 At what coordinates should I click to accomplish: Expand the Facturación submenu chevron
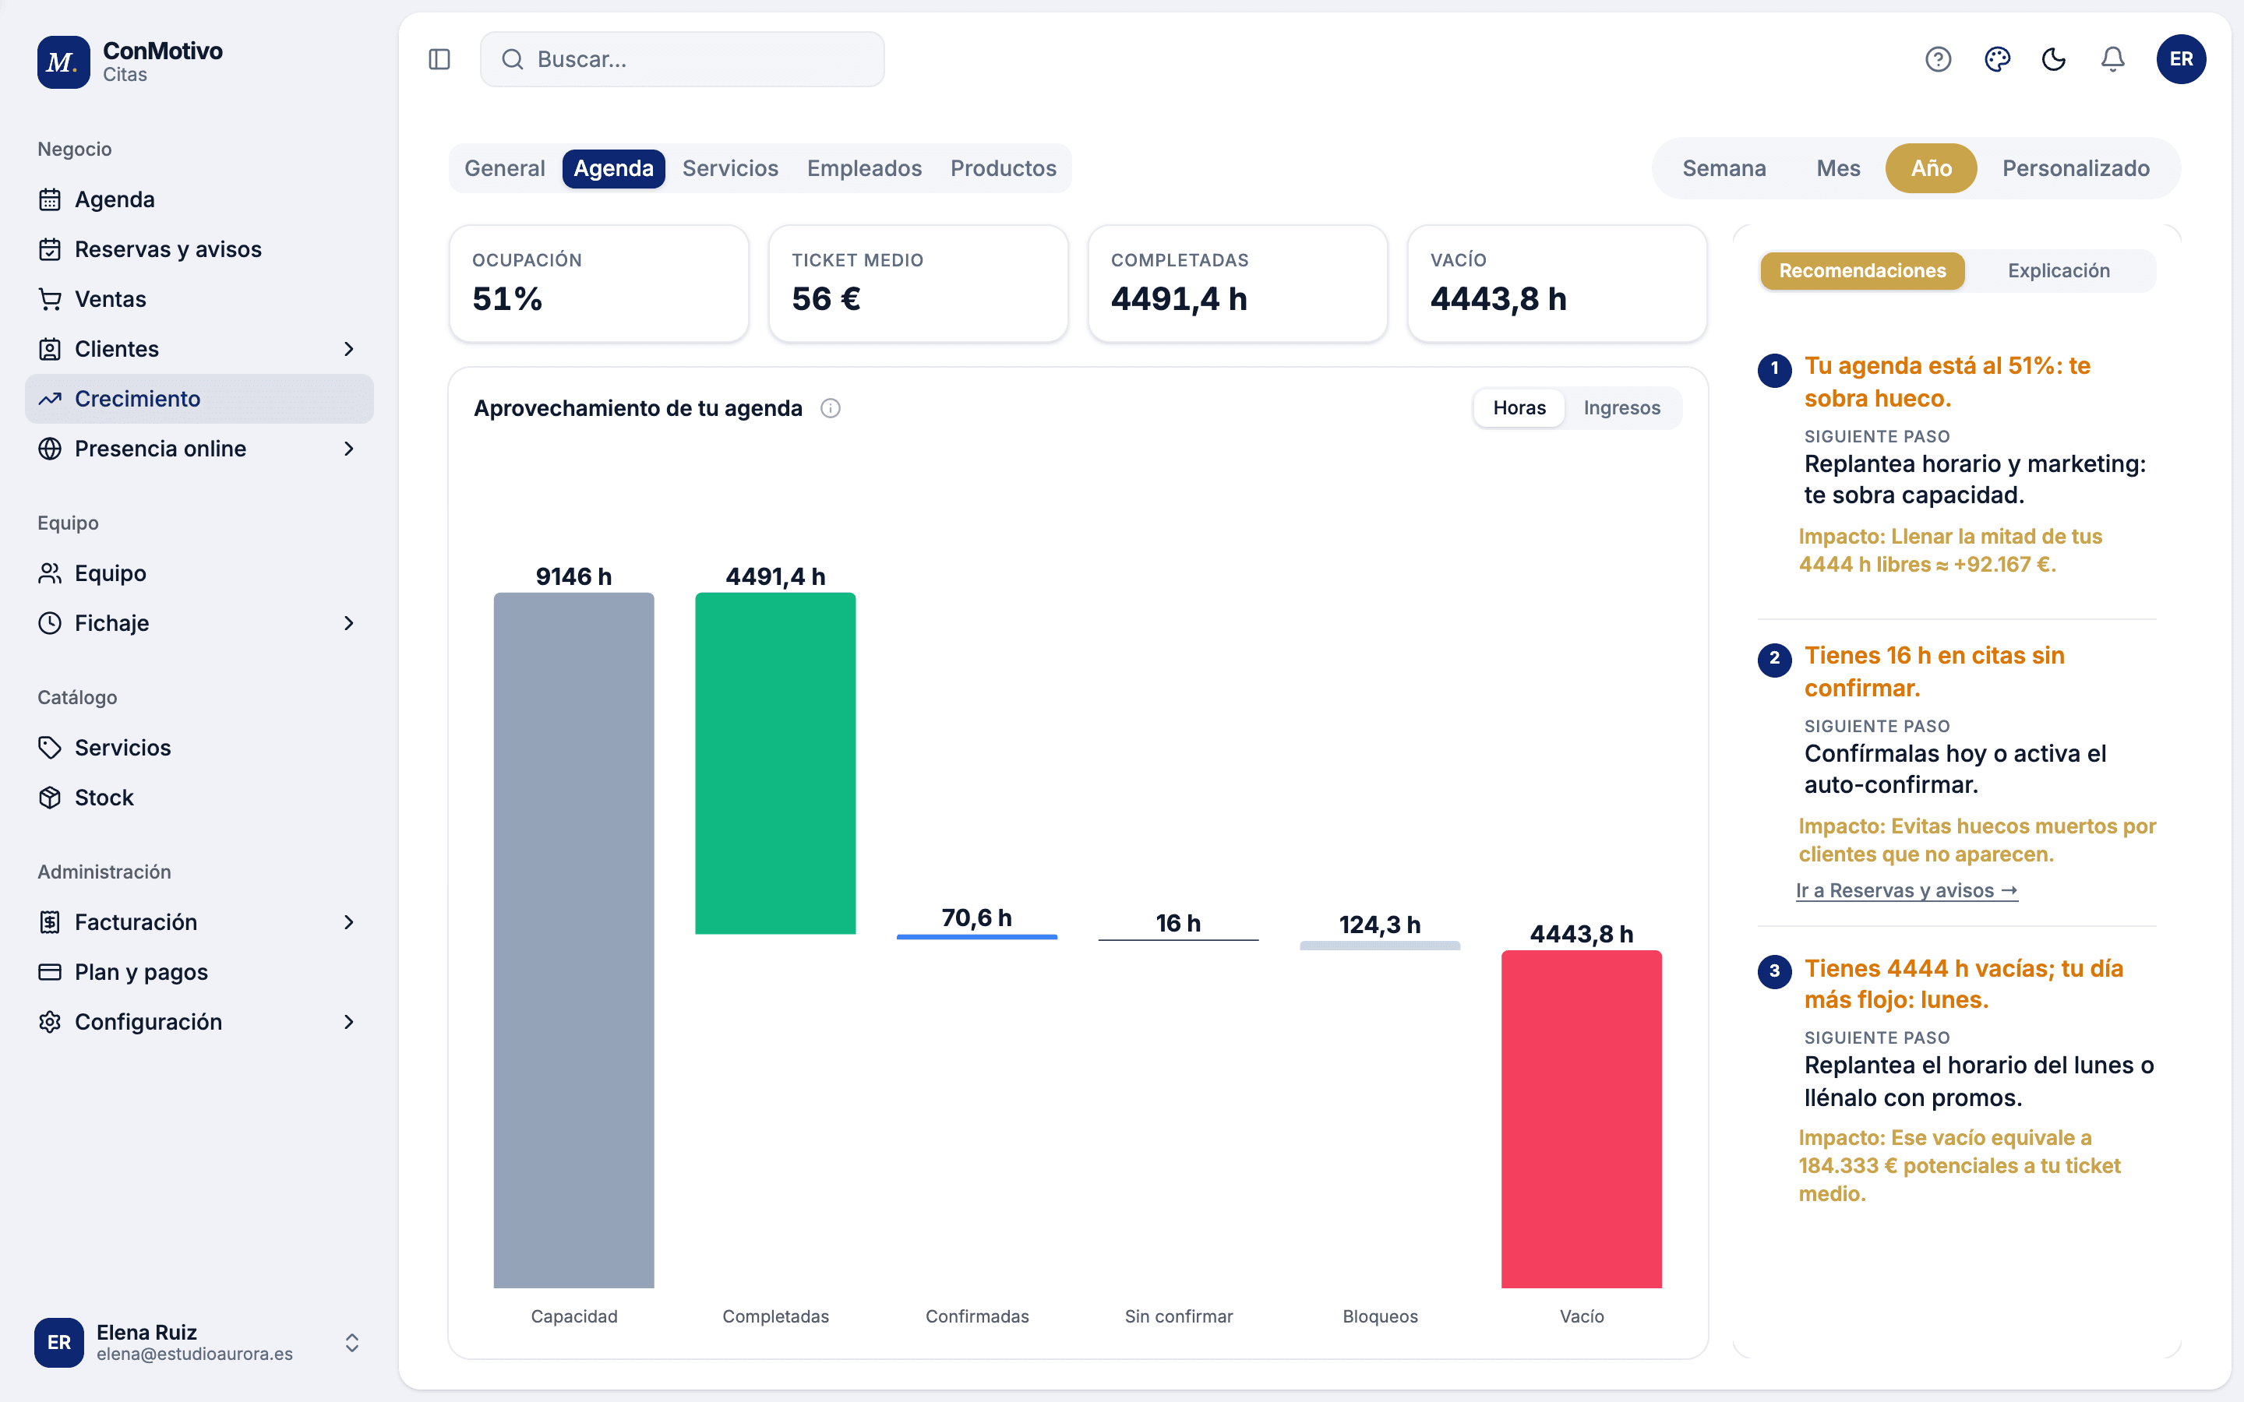(x=348, y=921)
